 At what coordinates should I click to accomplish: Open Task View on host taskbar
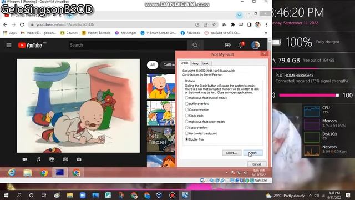44,195
